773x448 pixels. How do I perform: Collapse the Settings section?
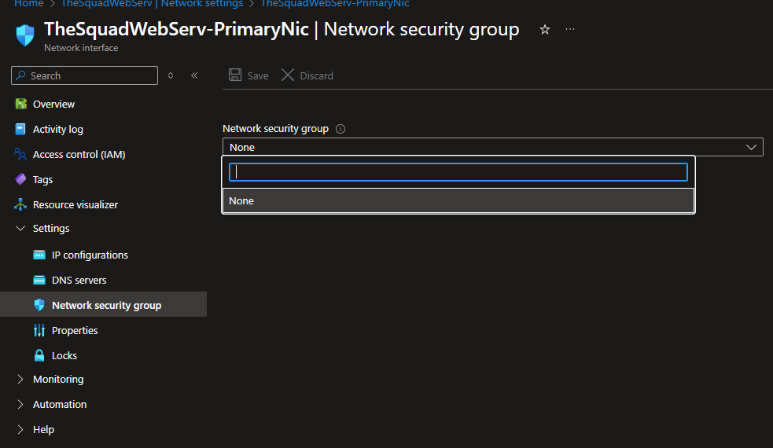click(20, 228)
